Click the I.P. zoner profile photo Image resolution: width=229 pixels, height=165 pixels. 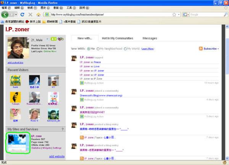(18, 48)
